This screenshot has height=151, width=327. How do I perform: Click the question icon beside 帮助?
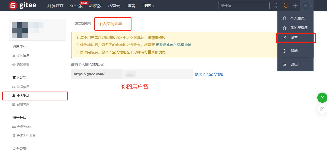click(x=285, y=51)
